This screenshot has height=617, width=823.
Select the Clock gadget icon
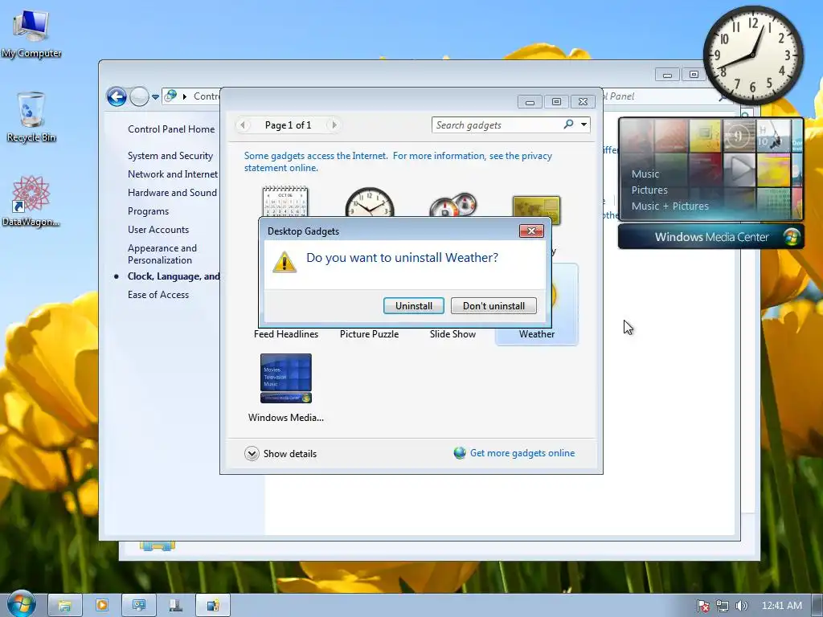[x=370, y=202]
